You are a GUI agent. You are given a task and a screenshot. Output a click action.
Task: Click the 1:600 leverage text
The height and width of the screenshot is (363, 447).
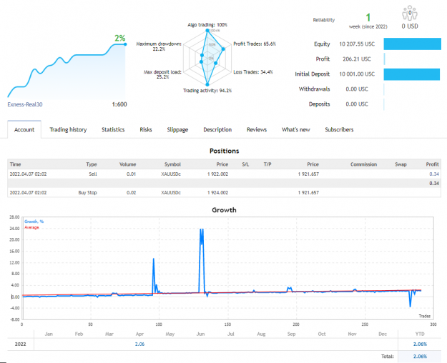pyautogui.click(x=119, y=104)
